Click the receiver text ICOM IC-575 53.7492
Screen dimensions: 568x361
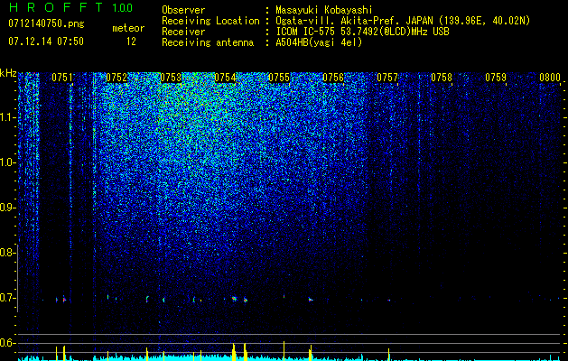[362, 32]
